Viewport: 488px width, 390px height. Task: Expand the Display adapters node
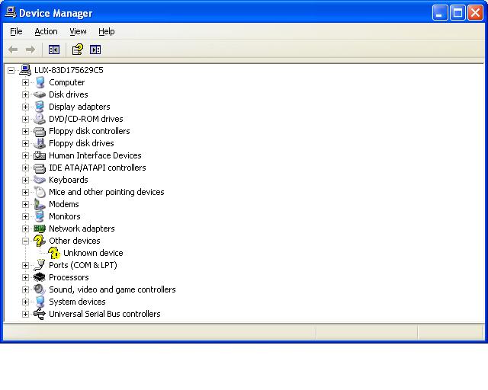point(25,107)
